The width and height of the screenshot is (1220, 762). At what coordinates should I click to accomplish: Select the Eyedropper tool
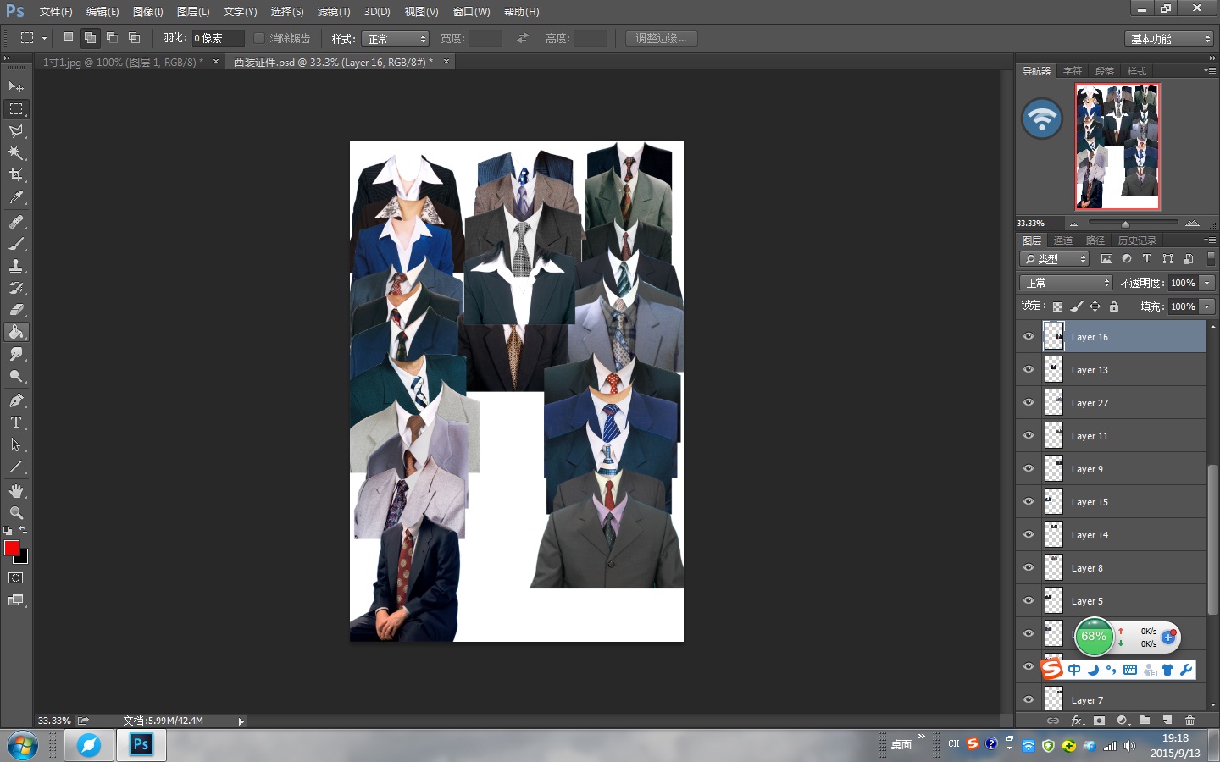[x=16, y=197]
